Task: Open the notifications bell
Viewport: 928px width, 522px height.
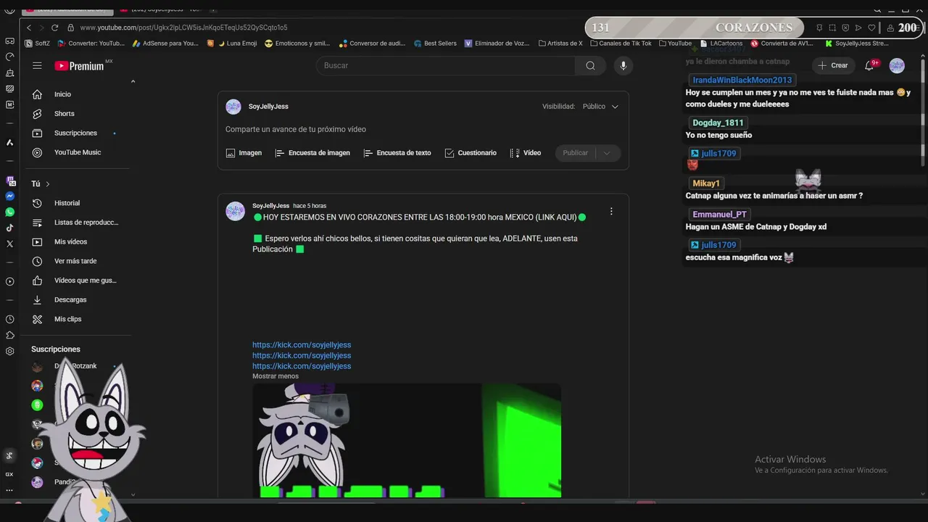Action: [x=870, y=65]
